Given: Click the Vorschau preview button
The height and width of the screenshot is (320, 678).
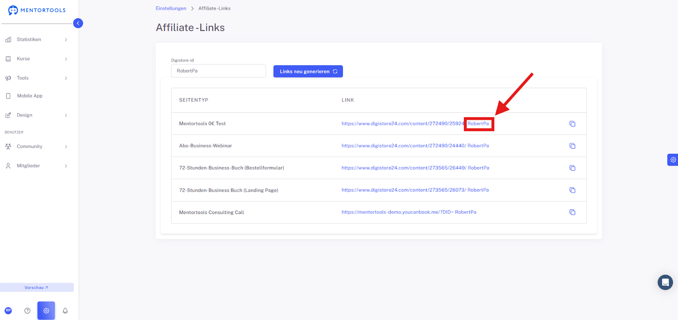Looking at the screenshot, I should point(37,287).
